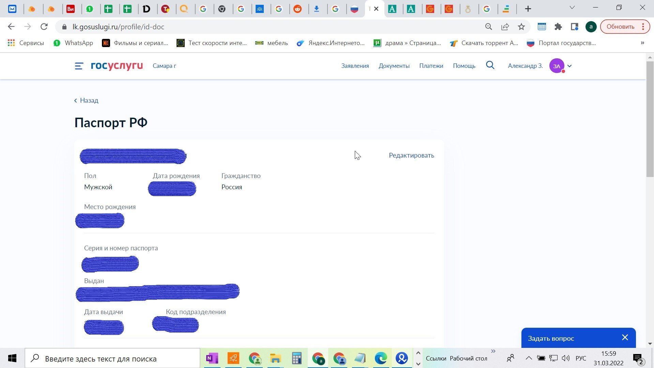Close the Задать вопрос chat widget
The width and height of the screenshot is (654, 368).
[x=625, y=338]
